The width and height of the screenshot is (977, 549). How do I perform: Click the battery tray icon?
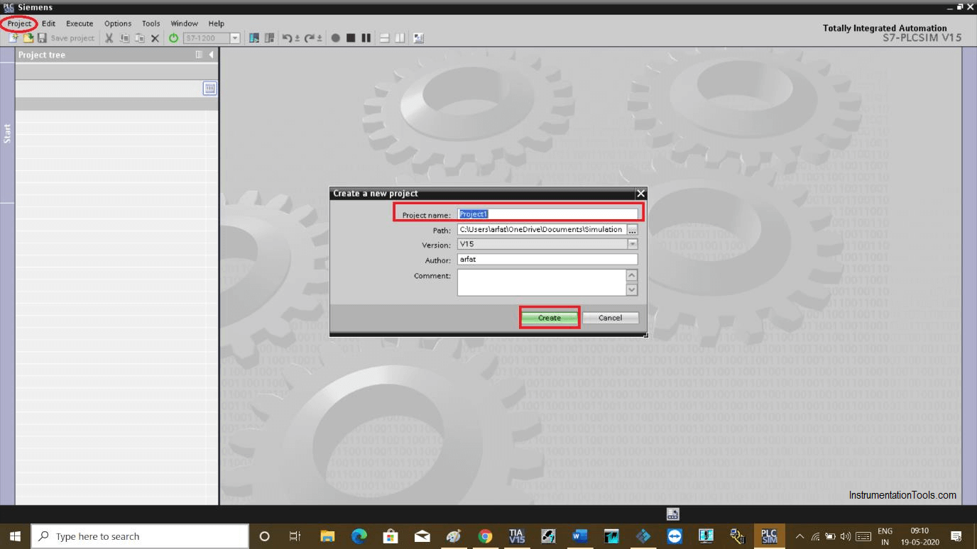coord(830,537)
